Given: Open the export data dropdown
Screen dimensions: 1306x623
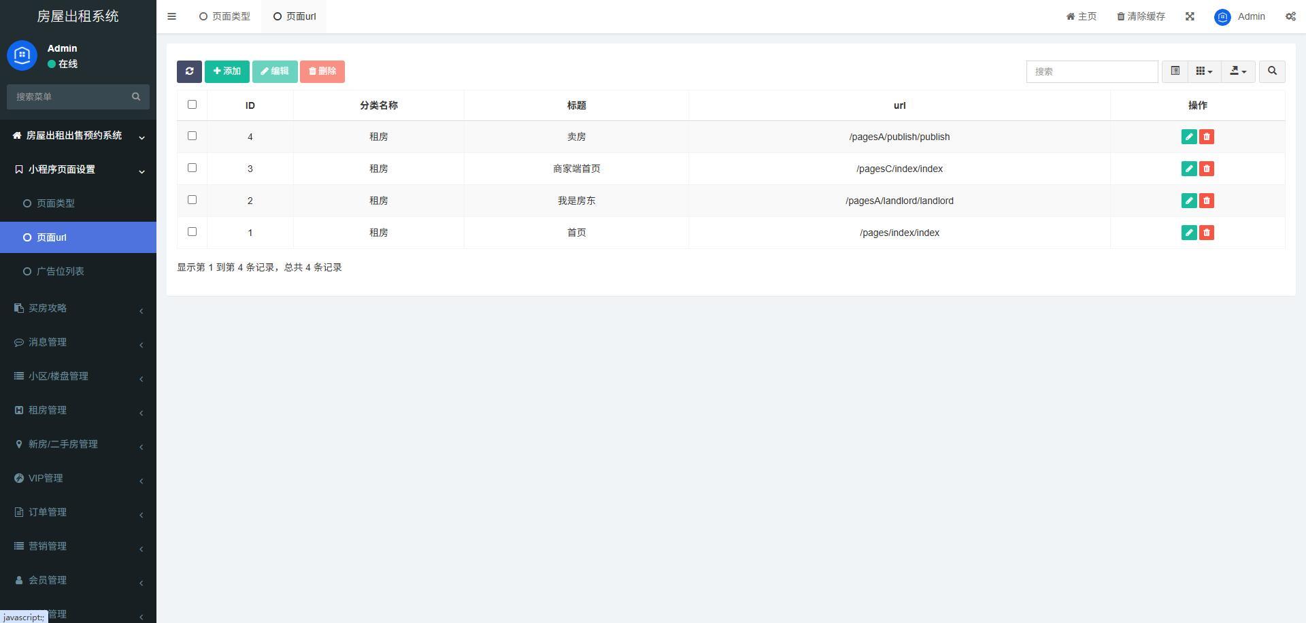Looking at the screenshot, I should point(1238,71).
